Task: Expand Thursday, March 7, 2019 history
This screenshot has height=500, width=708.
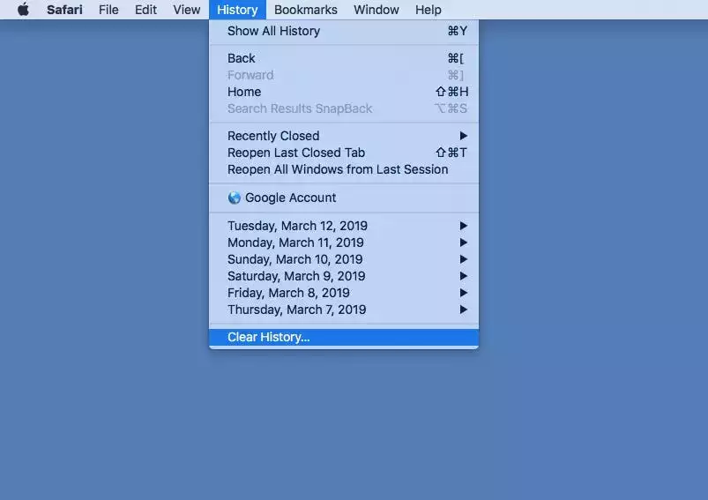Action: (344, 310)
